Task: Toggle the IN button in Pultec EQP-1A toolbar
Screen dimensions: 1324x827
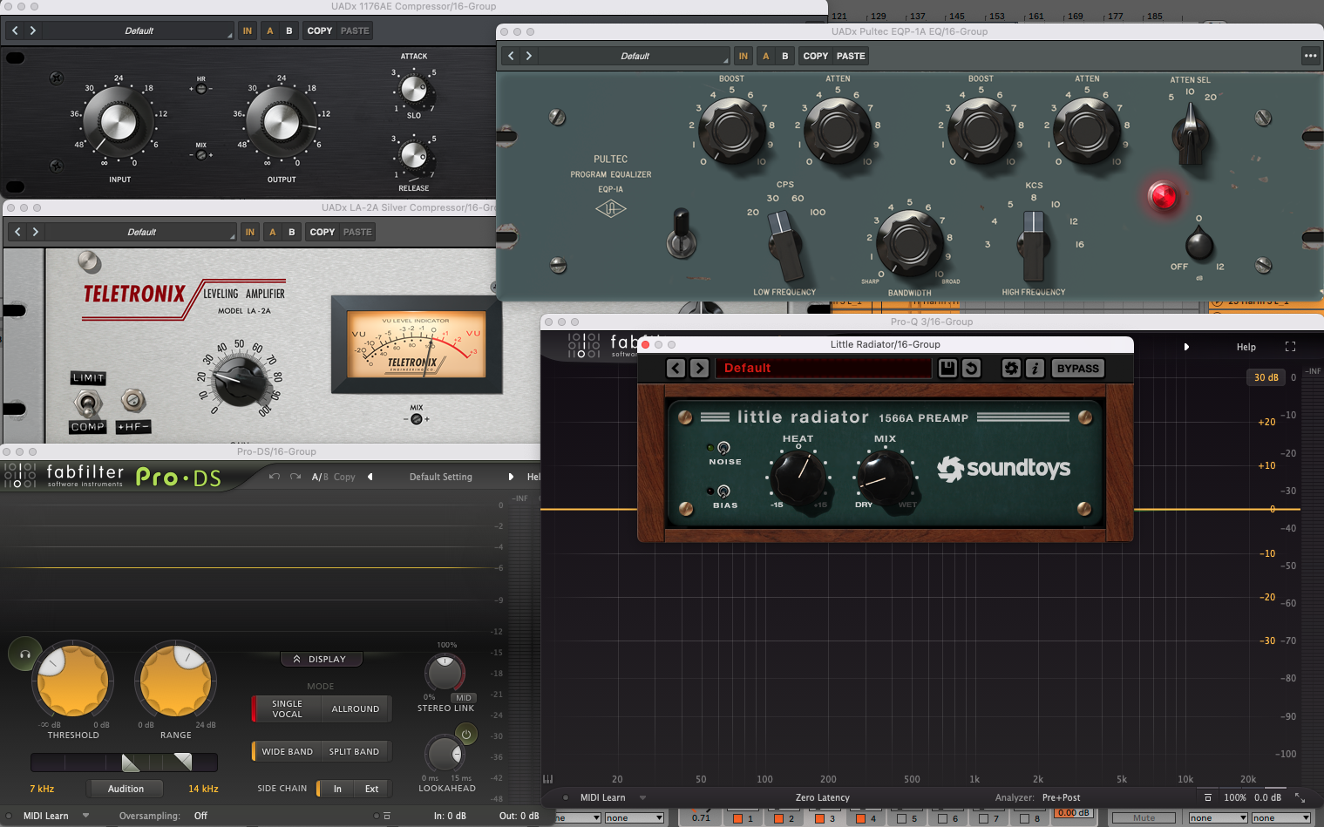Action: point(743,56)
